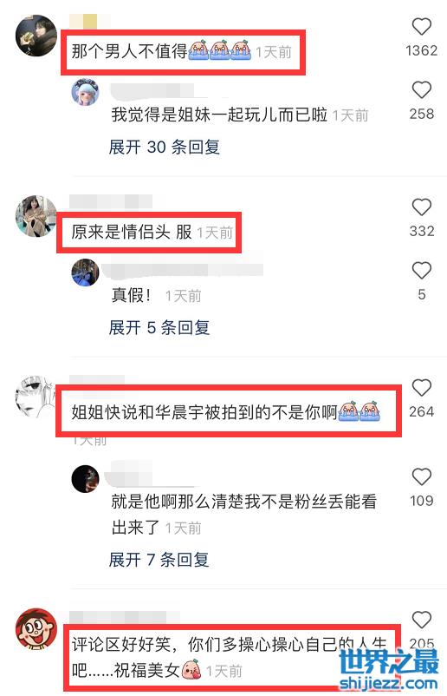
Task: Open profile of first commenter avatar
Action: pyautogui.click(x=36, y=36)
